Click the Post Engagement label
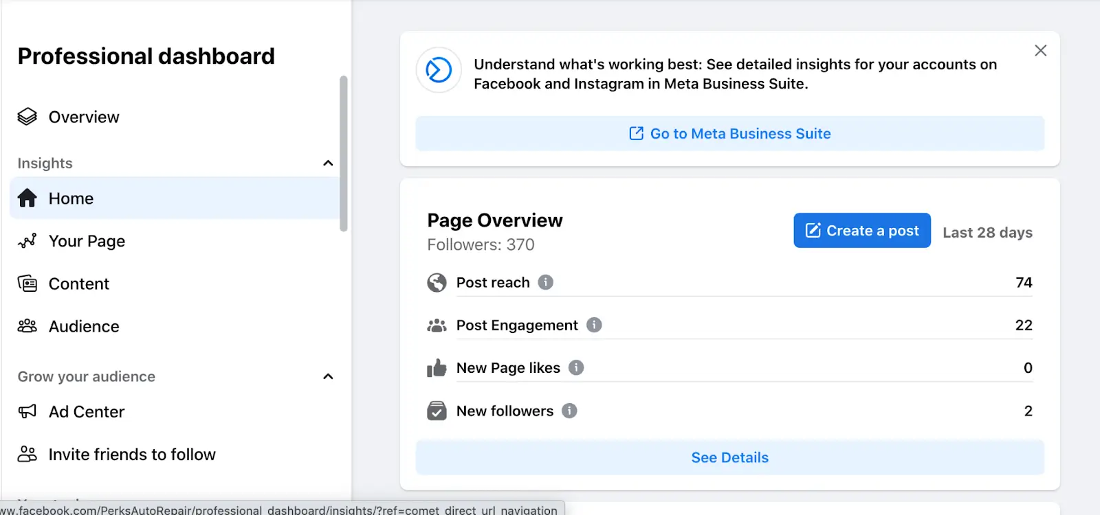This screenshot has width=1100, height=515. pyautogui.click(x=517, y=325)
